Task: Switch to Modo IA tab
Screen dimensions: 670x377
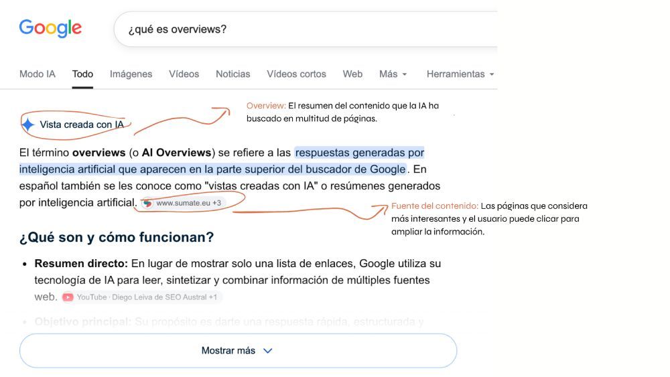Action: pyautogui.click(x=37, y=74)
